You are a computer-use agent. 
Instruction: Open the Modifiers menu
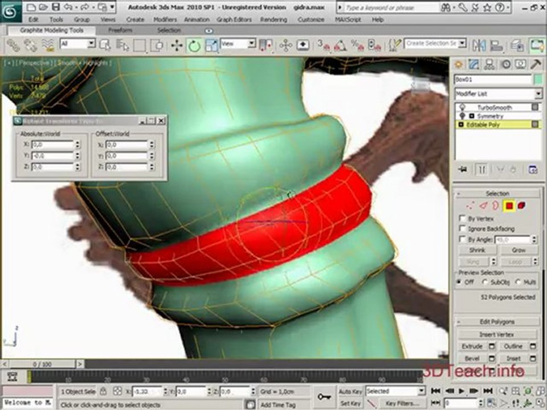165,20
